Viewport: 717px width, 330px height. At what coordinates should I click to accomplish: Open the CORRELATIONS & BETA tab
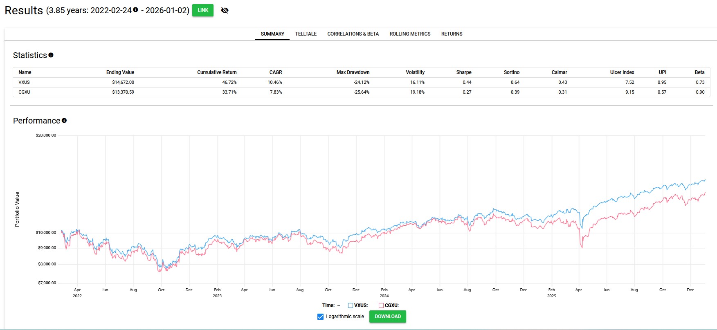353,34
